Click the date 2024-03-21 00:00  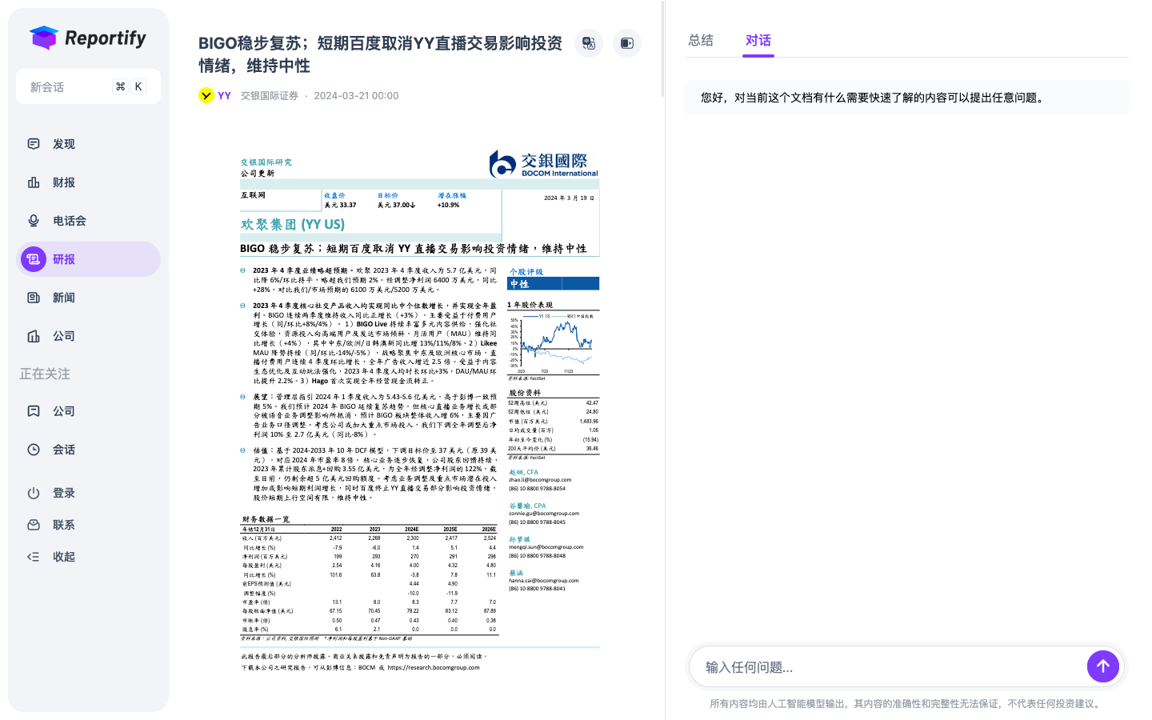[356, 95]
